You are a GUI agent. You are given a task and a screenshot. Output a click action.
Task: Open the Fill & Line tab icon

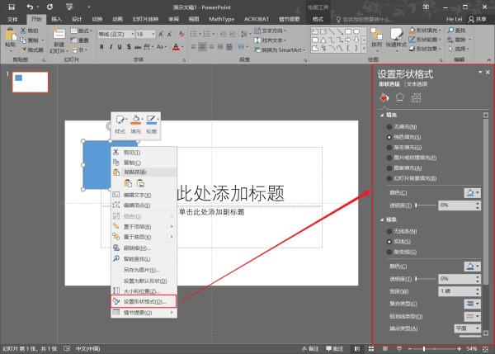tap(384, 98)
